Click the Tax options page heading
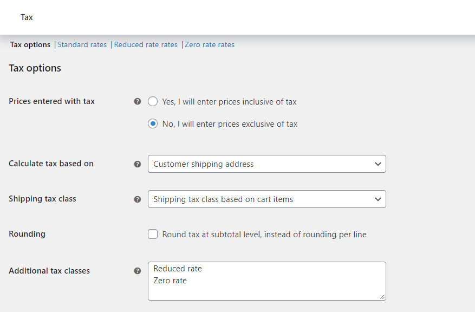 35,68
